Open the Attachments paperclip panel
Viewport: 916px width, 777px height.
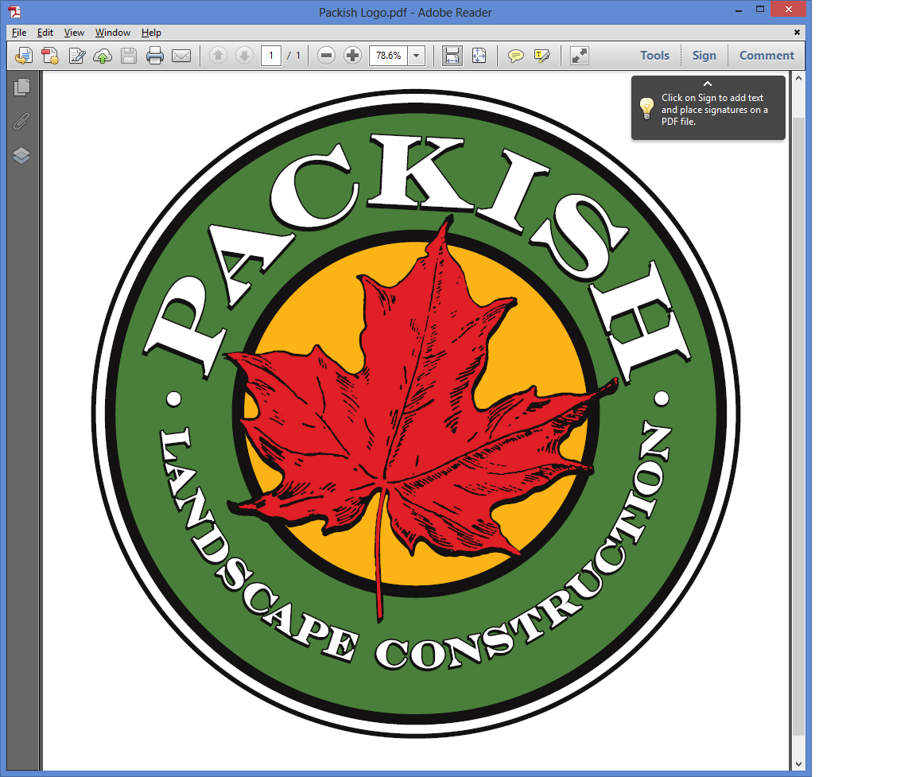(22, 122)
